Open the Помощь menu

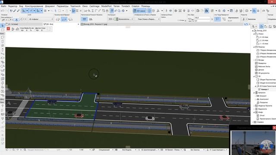(x=146, y=6)
